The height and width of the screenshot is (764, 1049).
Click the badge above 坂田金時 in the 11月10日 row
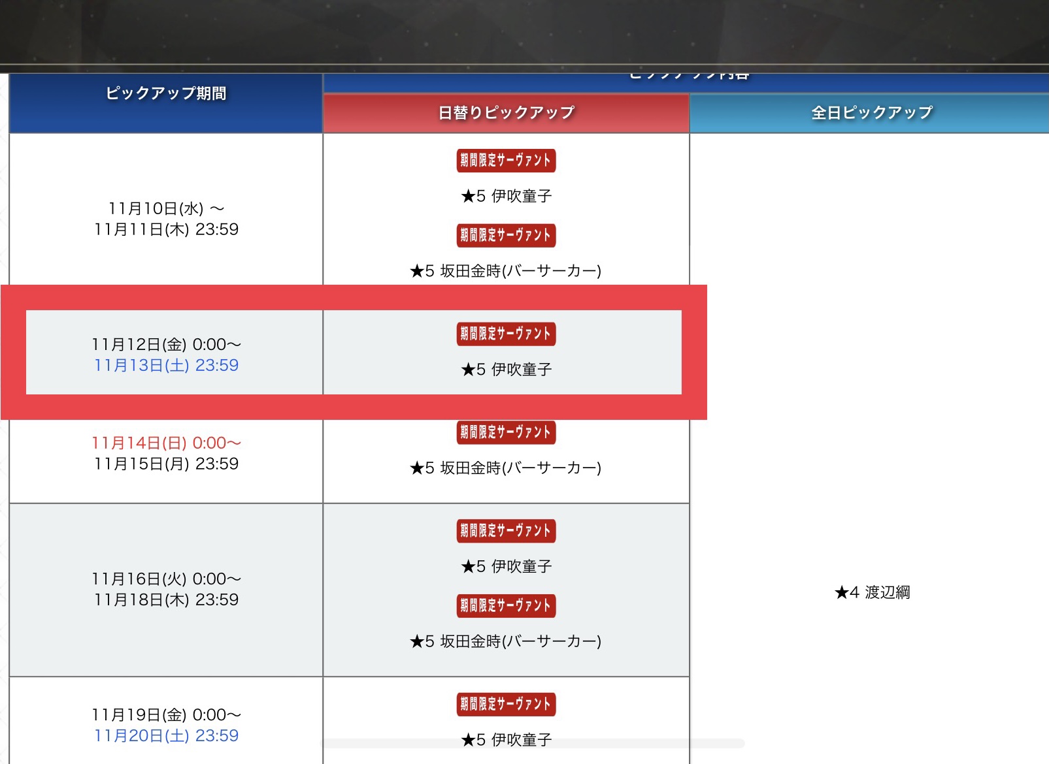tap(506, 235)
